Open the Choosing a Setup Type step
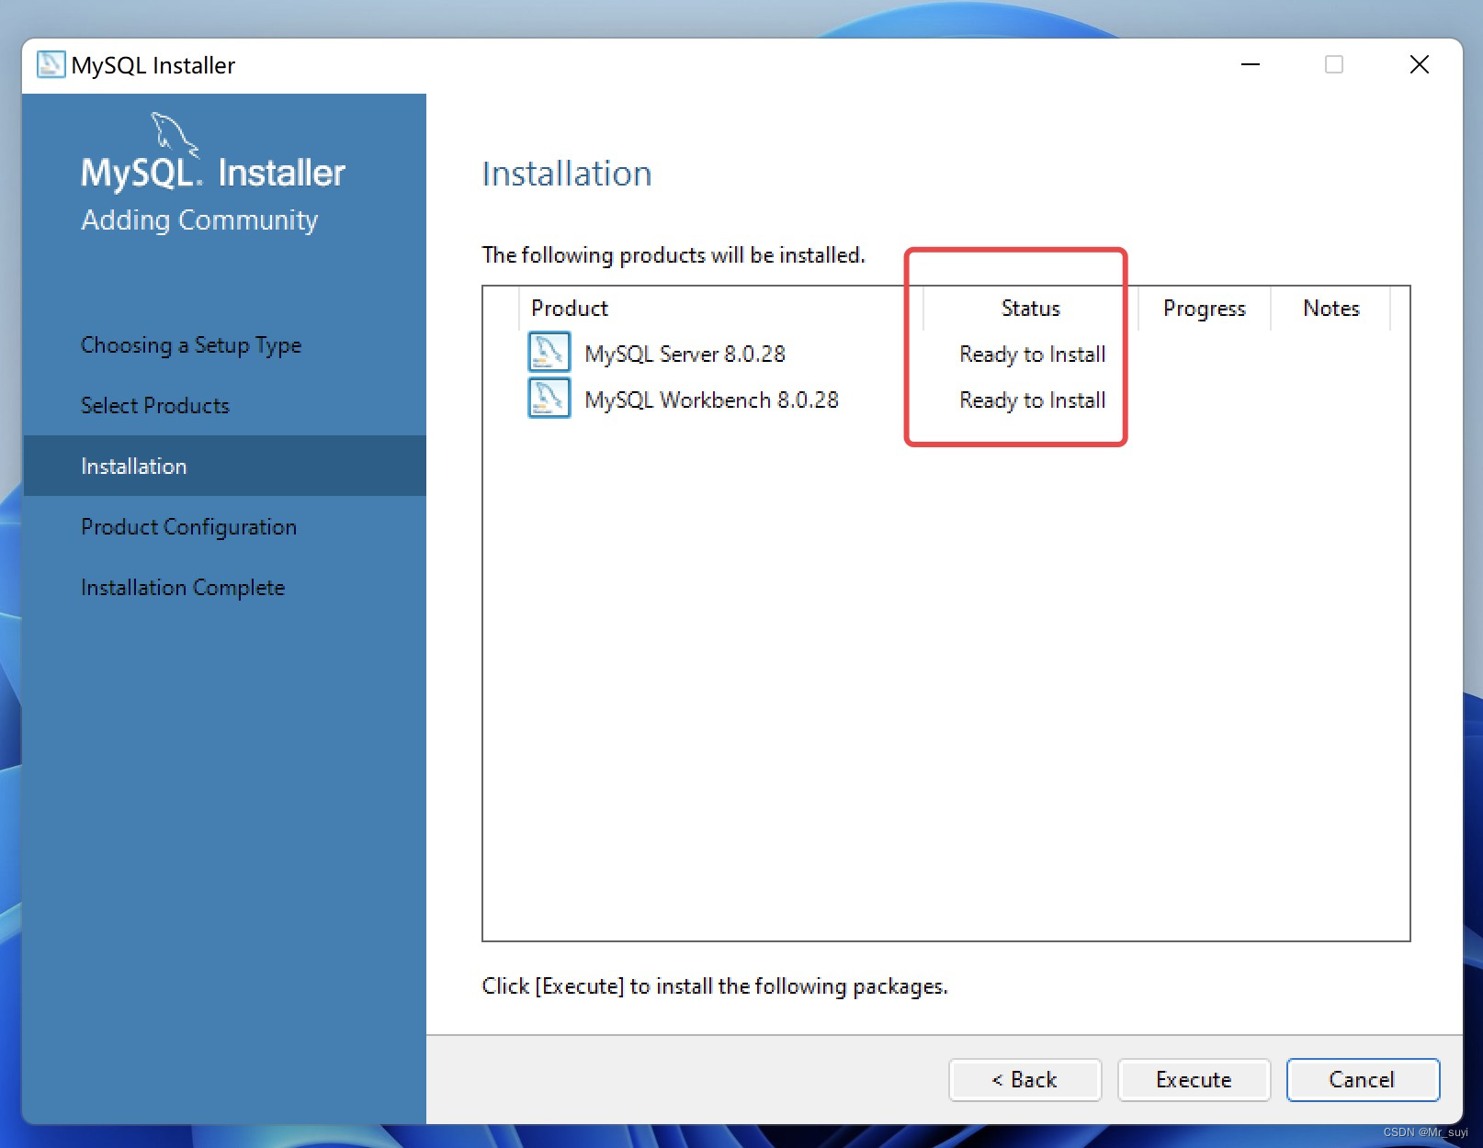The width and height of the screenshot is (1483, 1148). click(191, 345)
